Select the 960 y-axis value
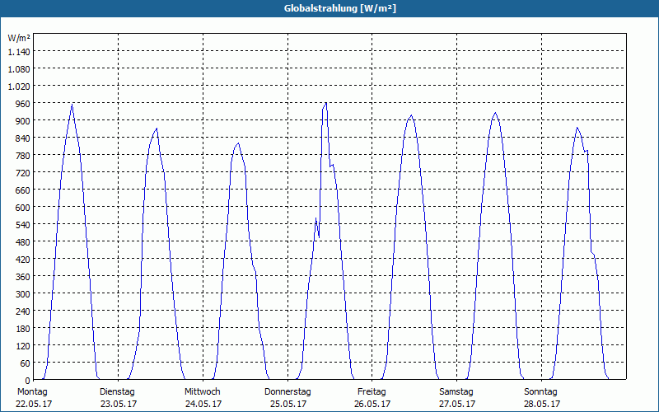Image resolution: width=659 pixels, height=412 pixels. [23, 104]
